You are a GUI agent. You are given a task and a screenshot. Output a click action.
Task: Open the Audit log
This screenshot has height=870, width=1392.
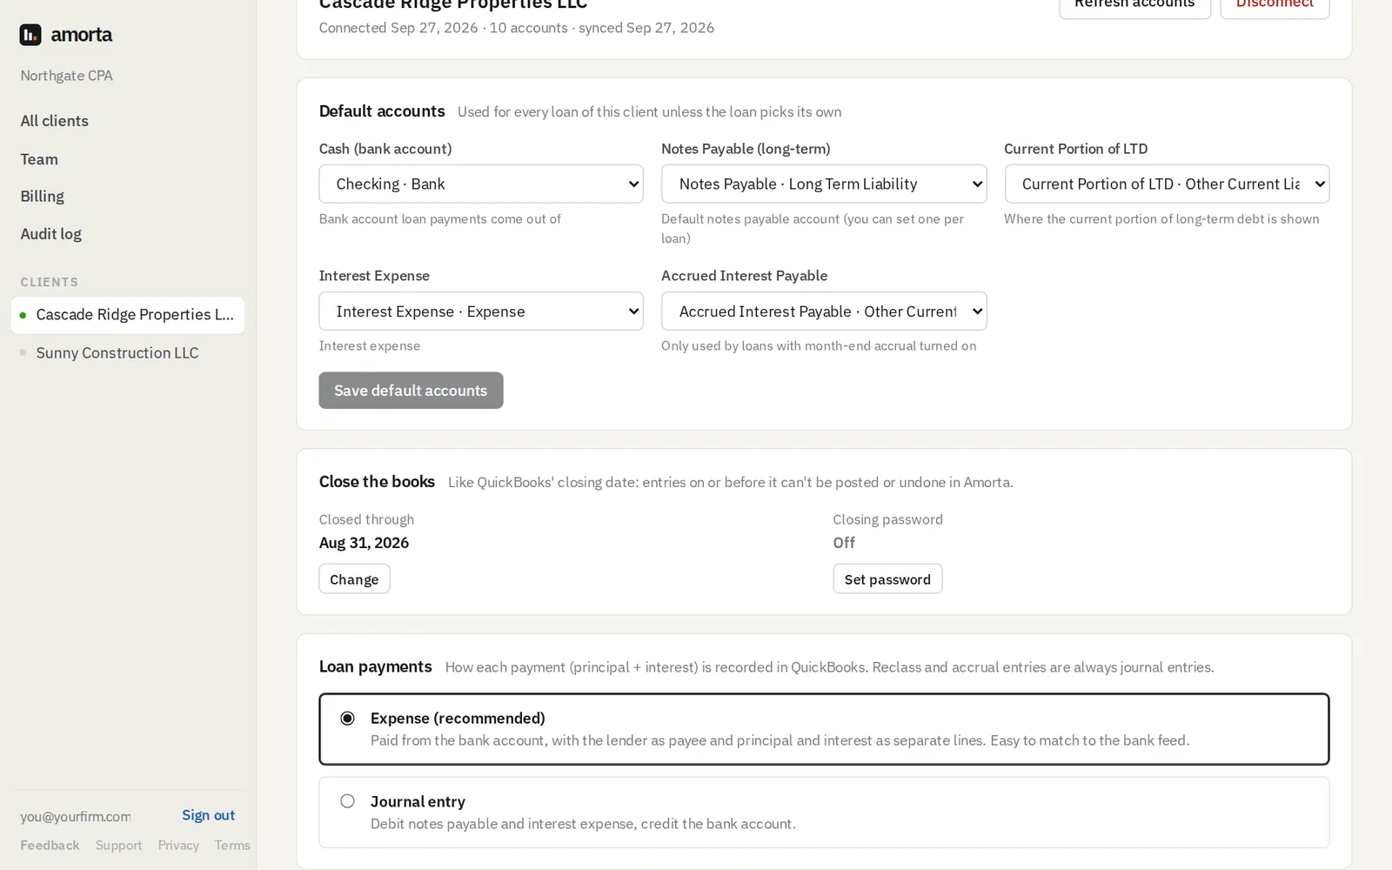click(x=51, y=234)
